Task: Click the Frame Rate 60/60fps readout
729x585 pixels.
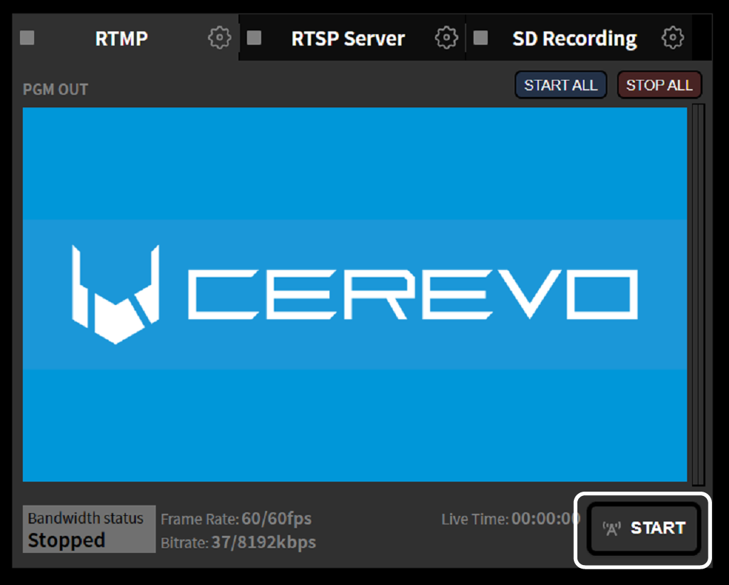Action: [x=236, y=519]
